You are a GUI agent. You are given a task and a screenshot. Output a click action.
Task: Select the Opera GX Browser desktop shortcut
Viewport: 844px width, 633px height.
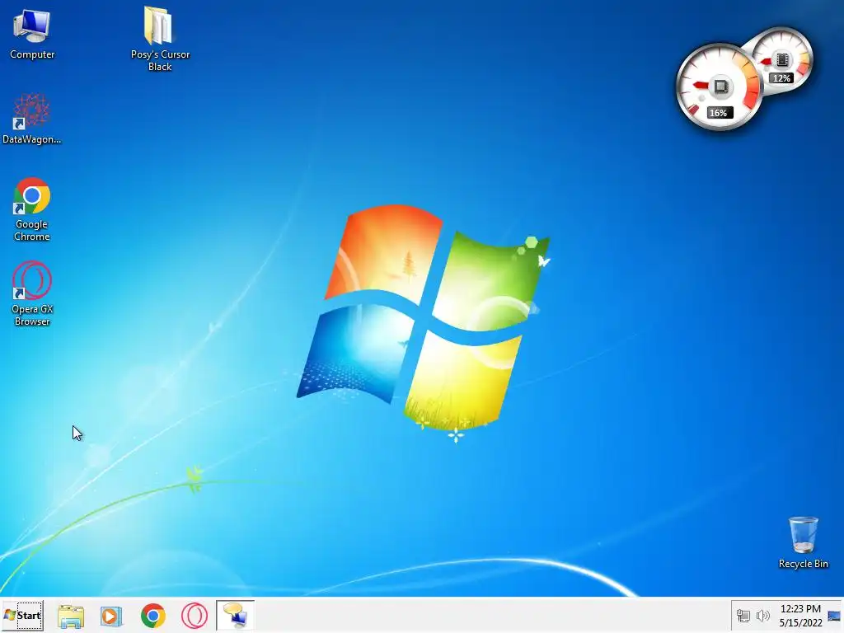click(x=32, y=294)
